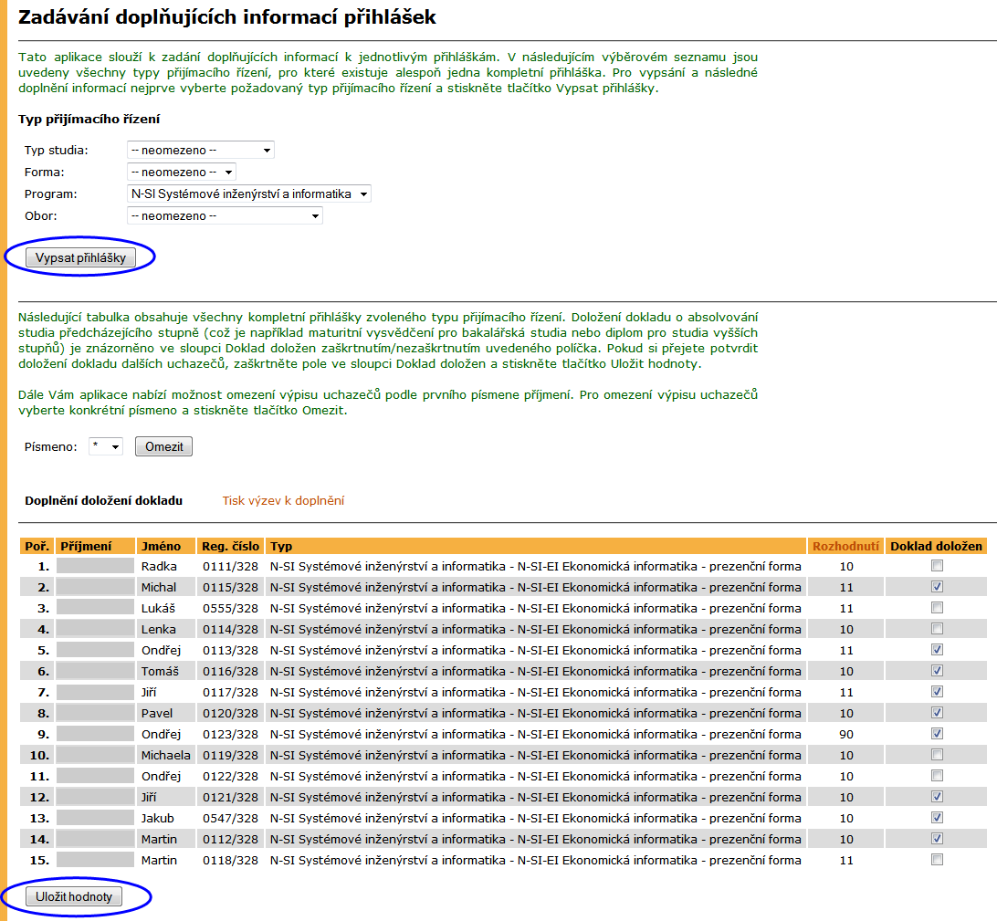Click registration number 0118/328

tap(230, 860)
